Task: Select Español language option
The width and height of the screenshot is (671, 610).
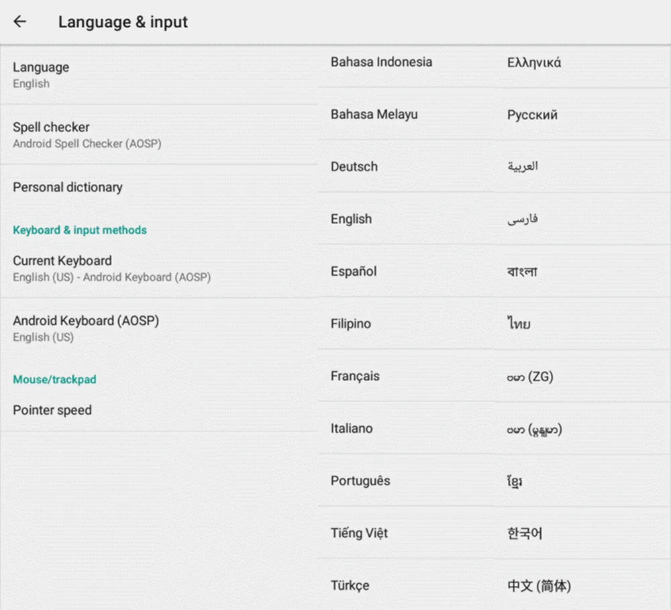Action: click(354, 271)
